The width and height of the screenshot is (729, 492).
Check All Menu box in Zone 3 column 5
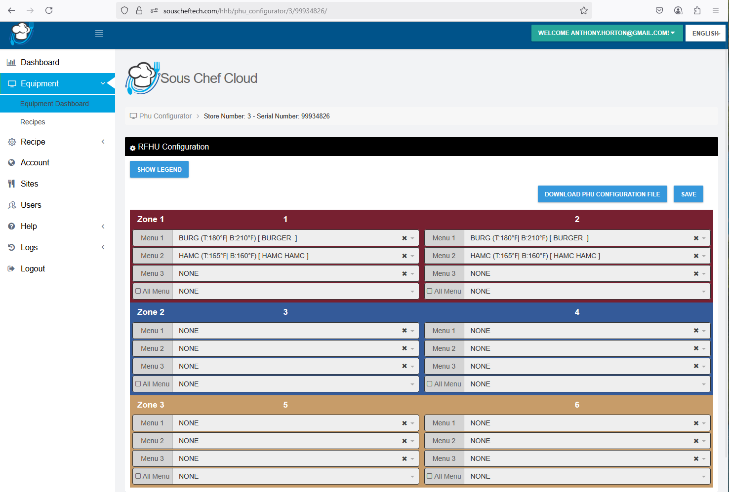coord(138,476)
